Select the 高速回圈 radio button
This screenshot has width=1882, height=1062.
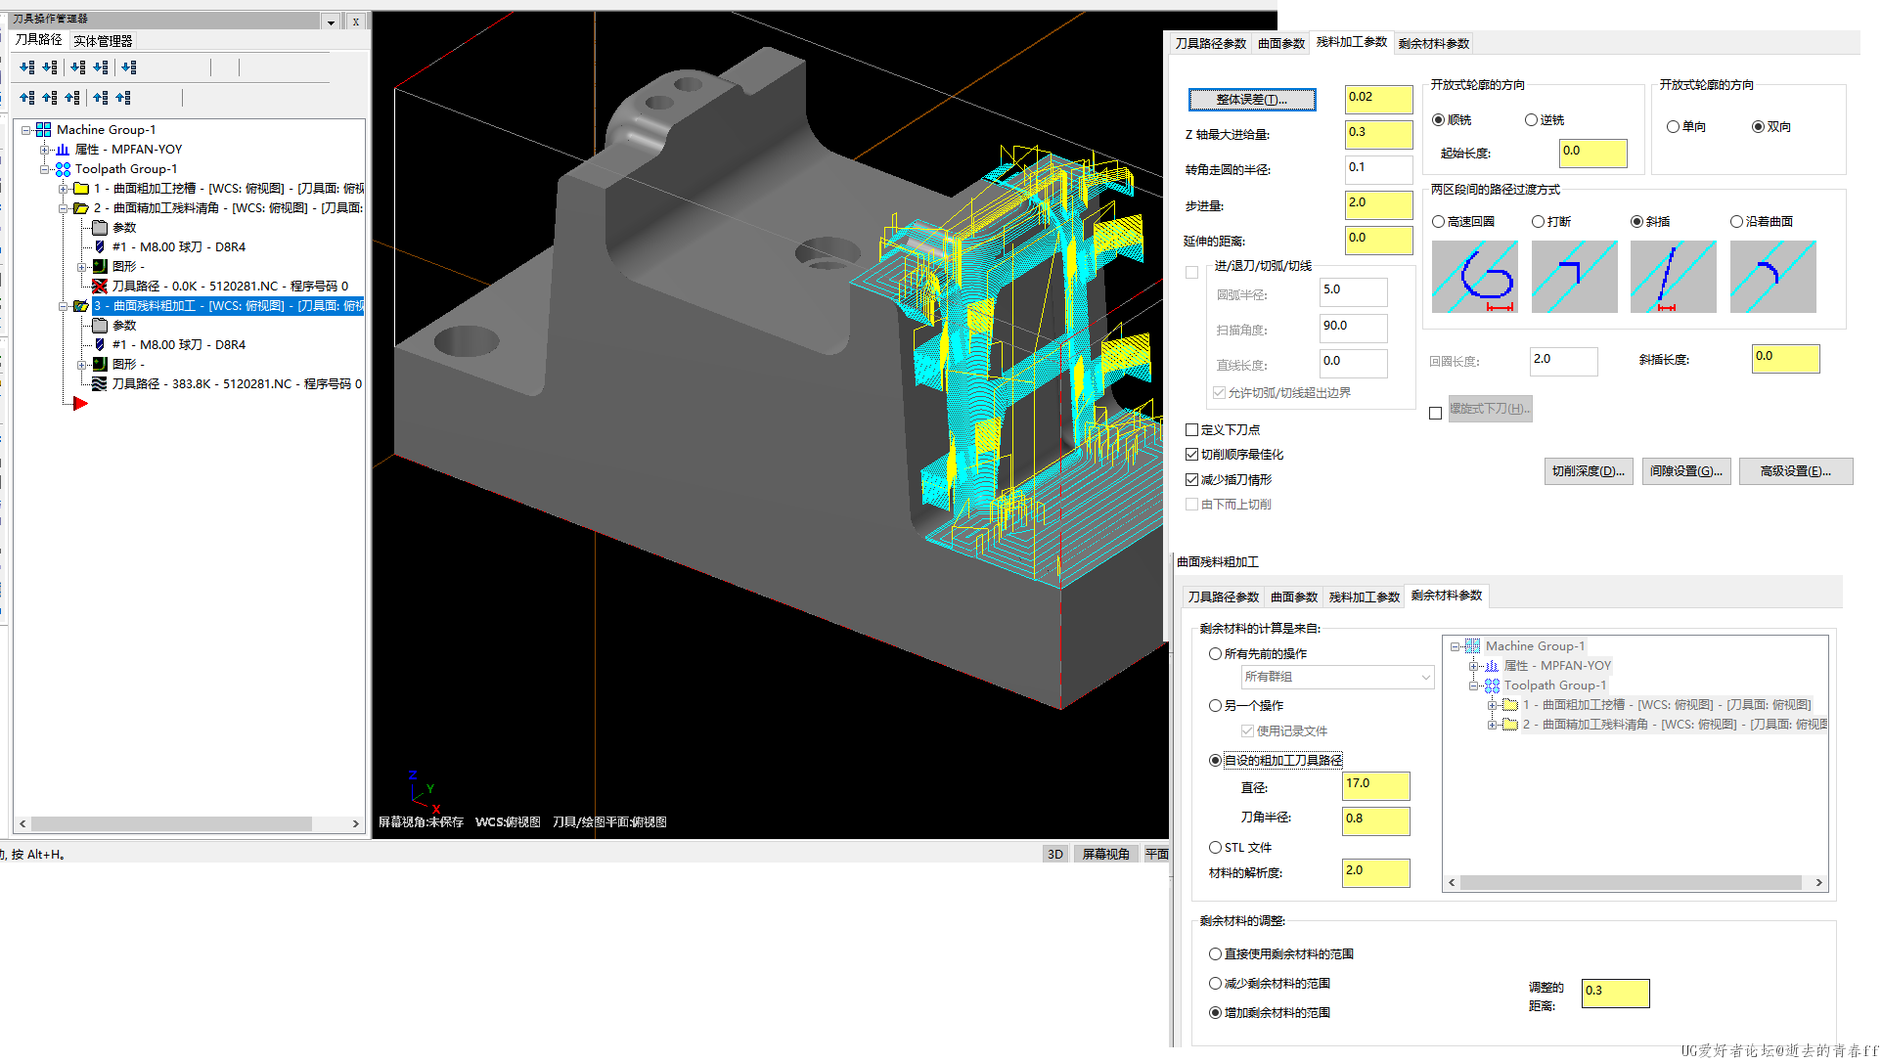1438,222
